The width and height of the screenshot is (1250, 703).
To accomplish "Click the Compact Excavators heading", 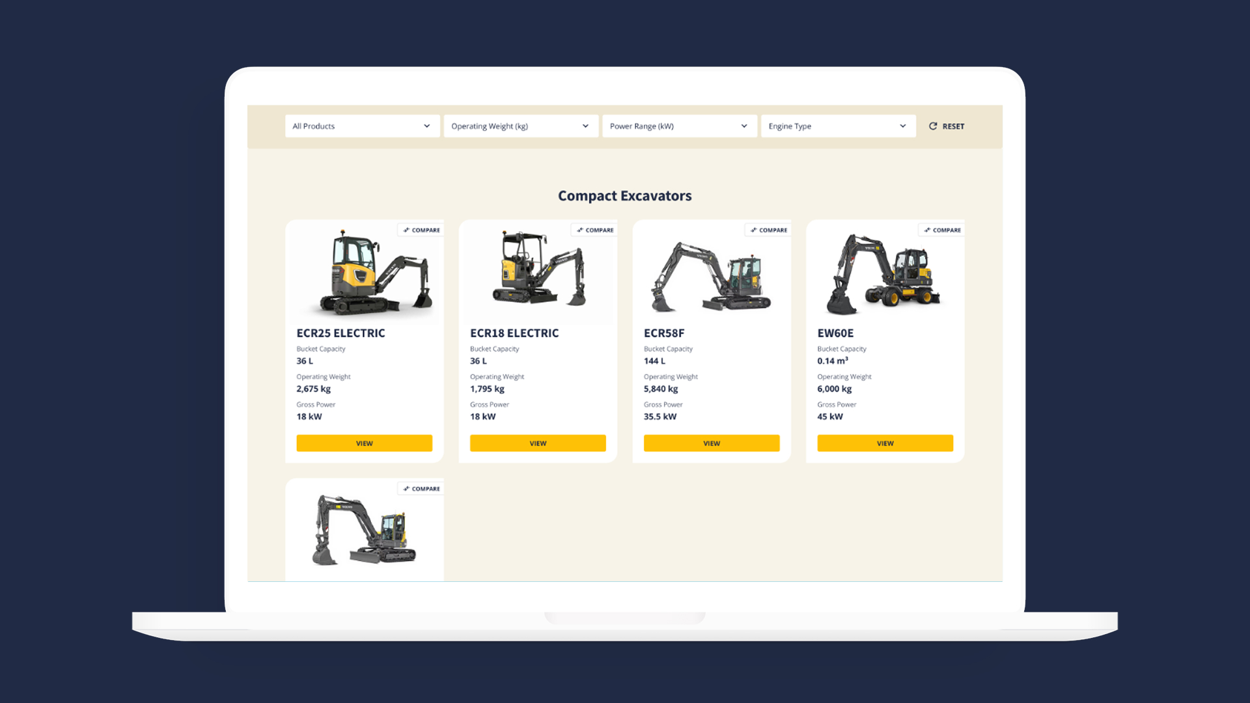I will pos(625,196).
